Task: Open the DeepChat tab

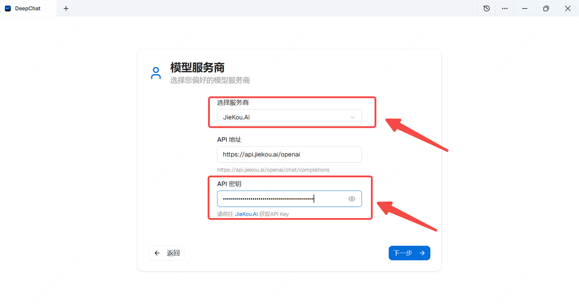Action: tap(28, 8)
